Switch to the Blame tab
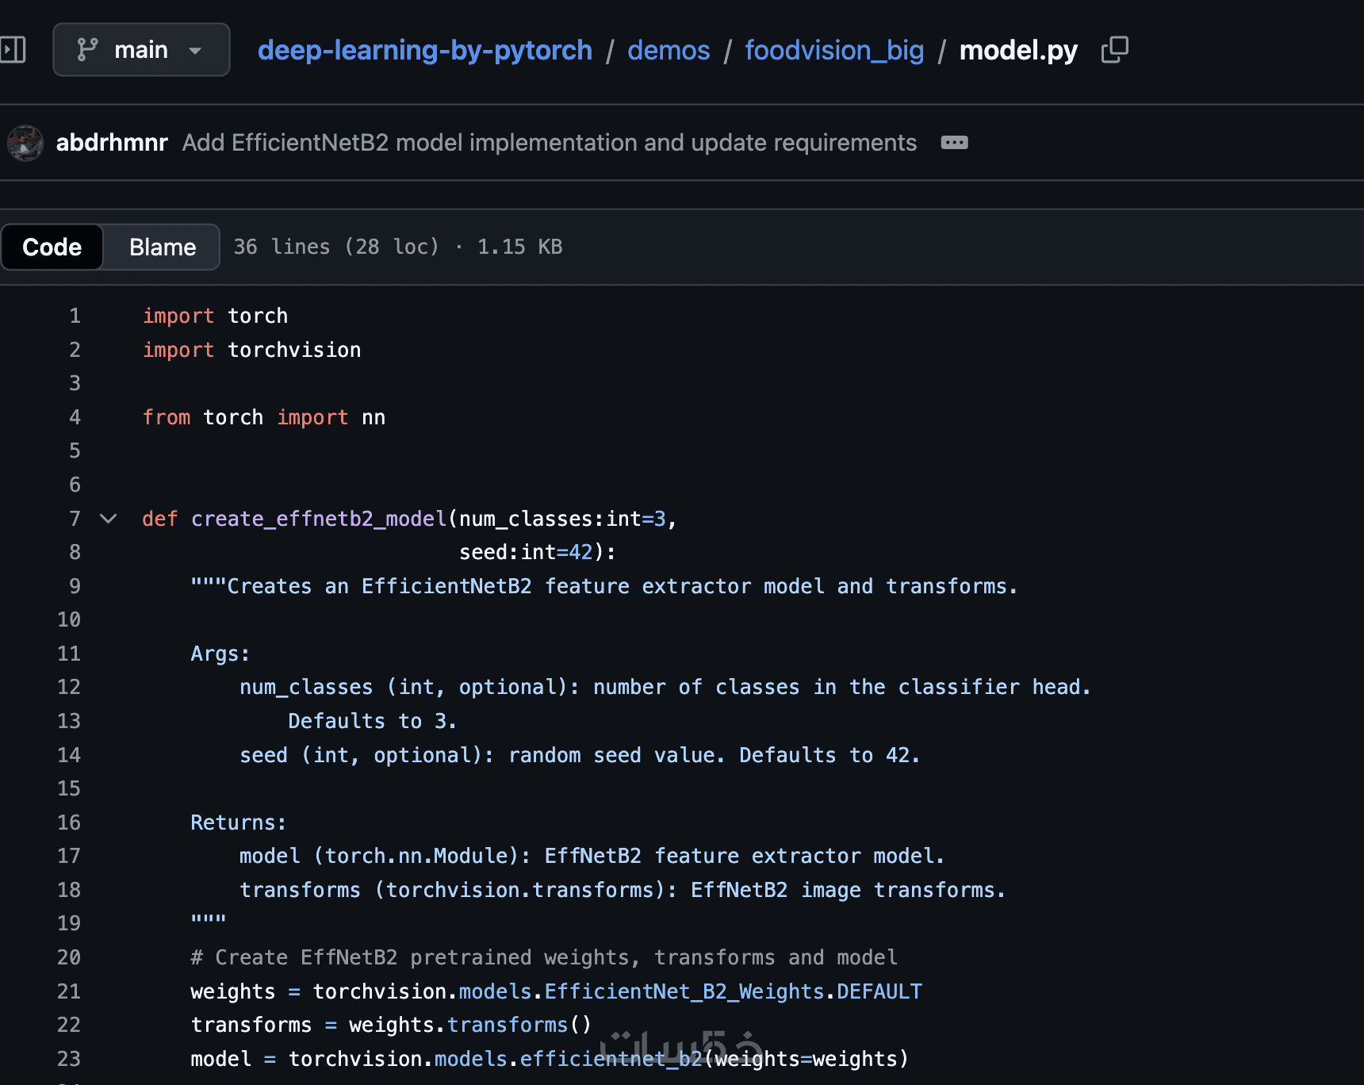This screenshot has width=1364, height=1085. pos(163,247)
